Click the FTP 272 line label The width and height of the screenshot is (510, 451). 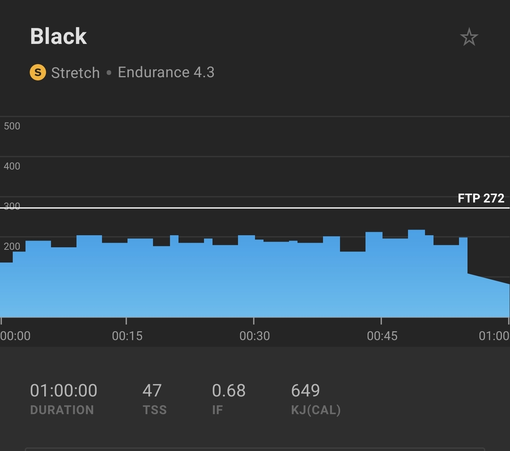tap(481, 198)
